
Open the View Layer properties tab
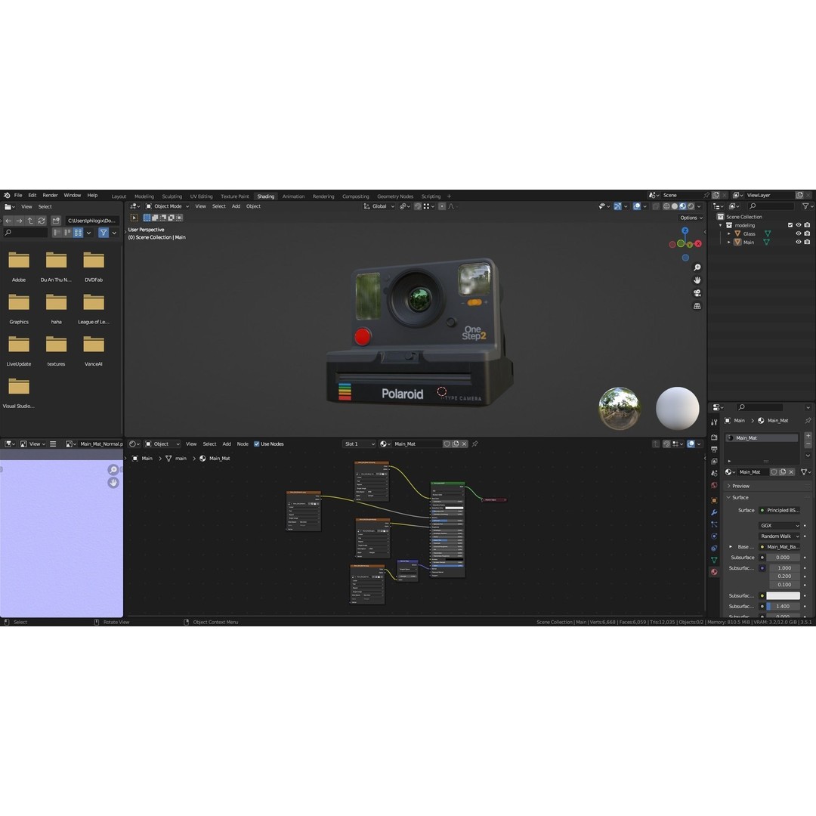[x=714, y=461]
